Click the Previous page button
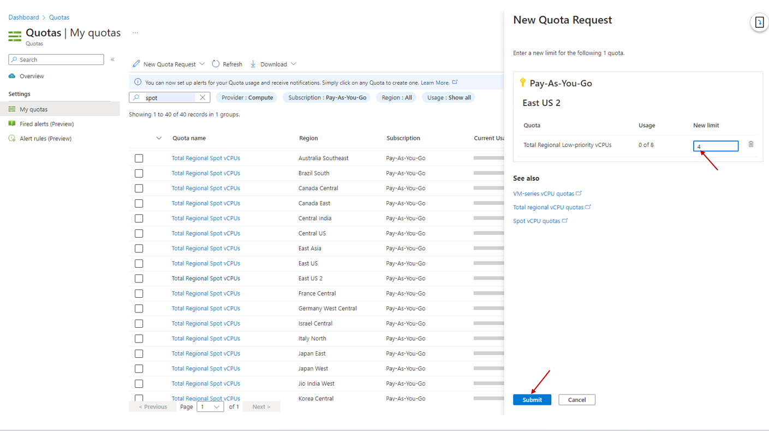 point(153,406)
